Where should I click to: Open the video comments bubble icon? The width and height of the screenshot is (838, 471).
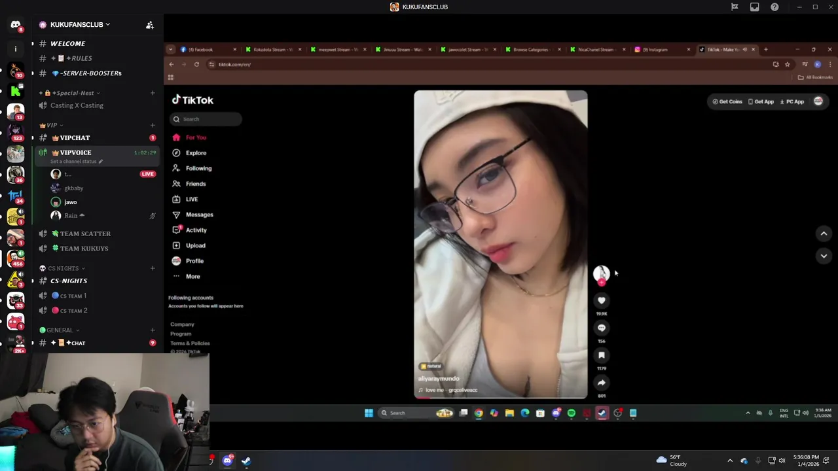601,328
